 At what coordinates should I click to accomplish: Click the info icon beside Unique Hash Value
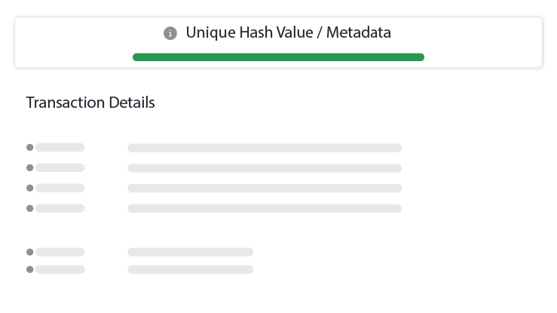coord(170,33)
